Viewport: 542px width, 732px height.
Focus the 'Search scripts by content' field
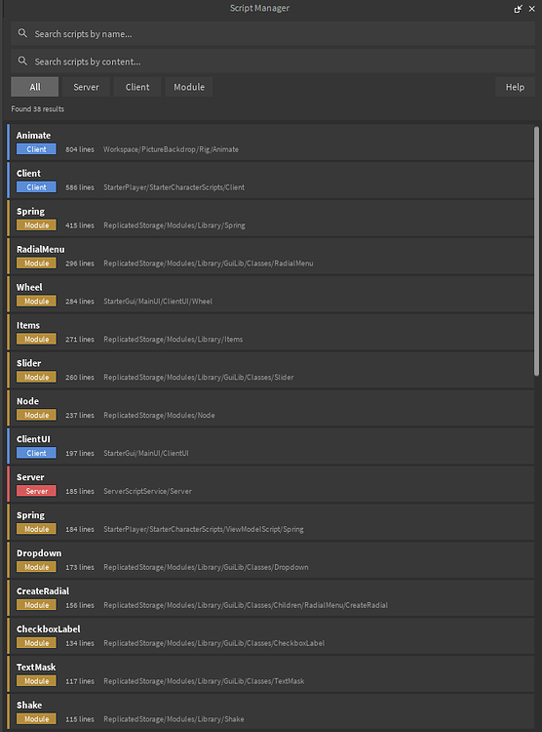coord(273,61)
